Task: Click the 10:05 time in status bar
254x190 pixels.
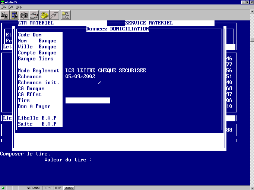Action: click(x=58, y=188)
